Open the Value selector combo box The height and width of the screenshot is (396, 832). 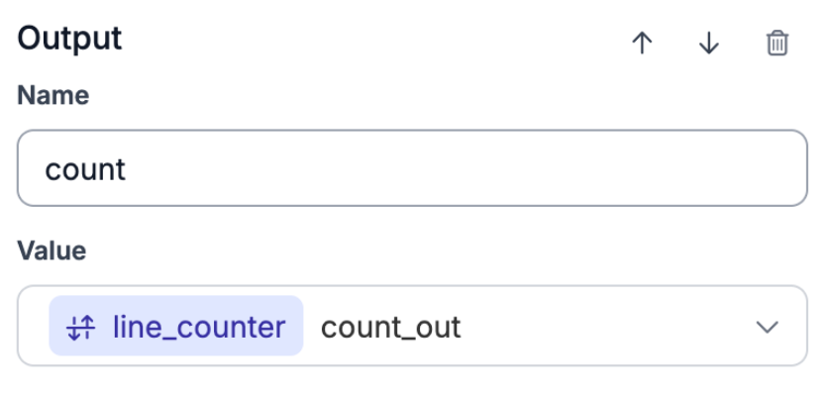coord(594,327)
